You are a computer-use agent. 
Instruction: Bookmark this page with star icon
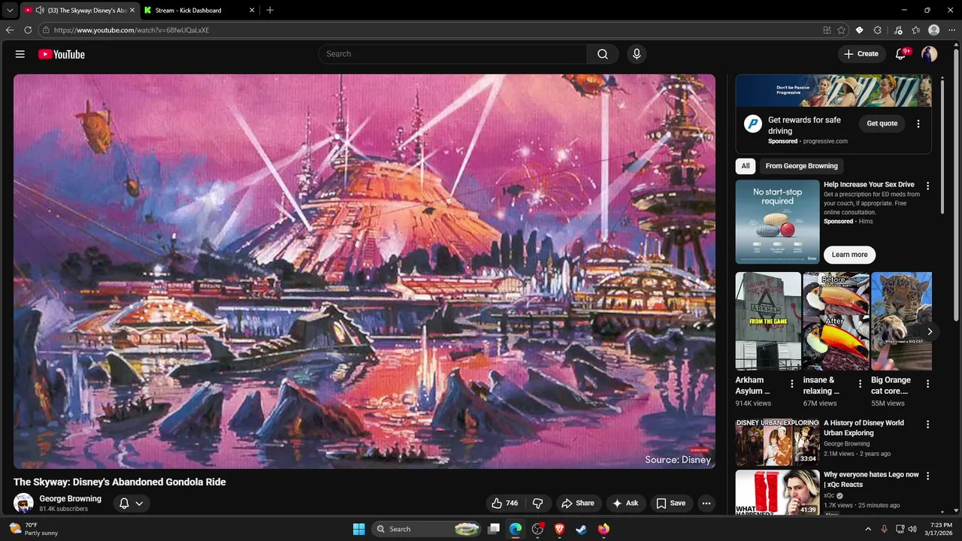pyautogui.click(x=841, y=30)
